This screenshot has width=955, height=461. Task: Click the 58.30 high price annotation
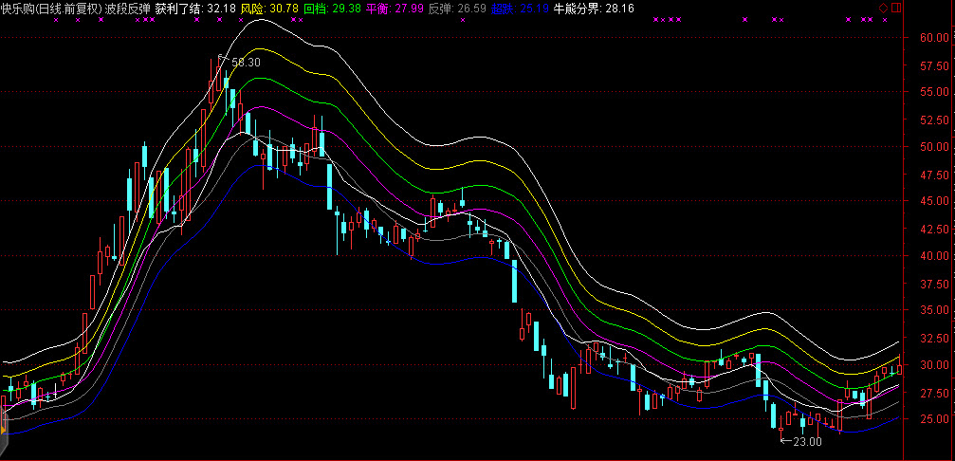246,62
